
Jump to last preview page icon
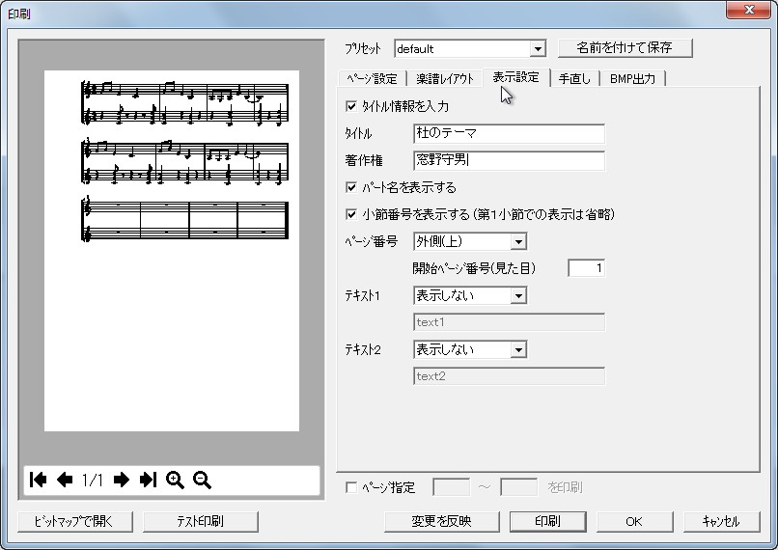(148, 480)
